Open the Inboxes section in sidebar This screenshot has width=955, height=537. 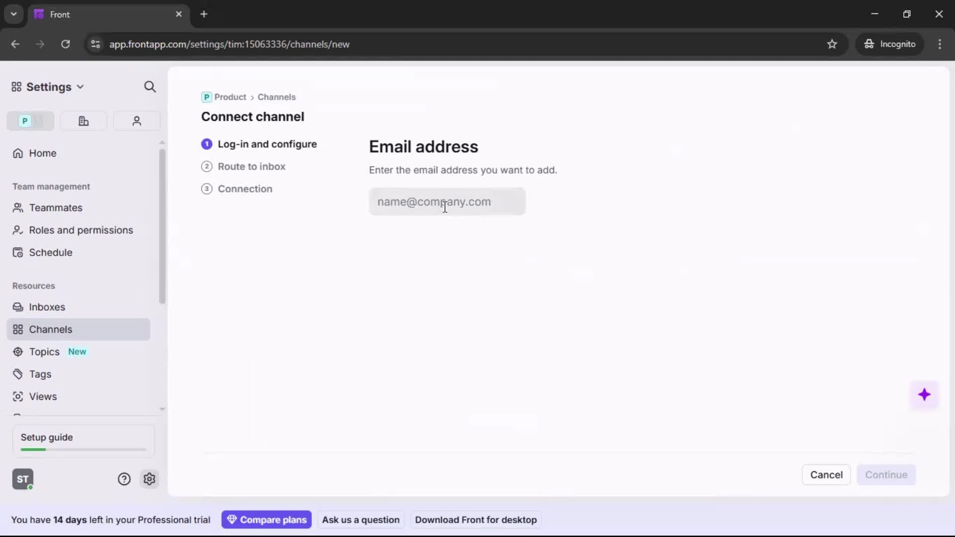[47, 307]
